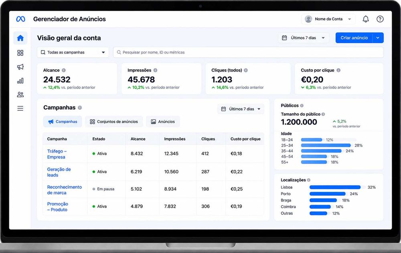Open the Todas as campanhas filter dropdown

coord(73,52)
